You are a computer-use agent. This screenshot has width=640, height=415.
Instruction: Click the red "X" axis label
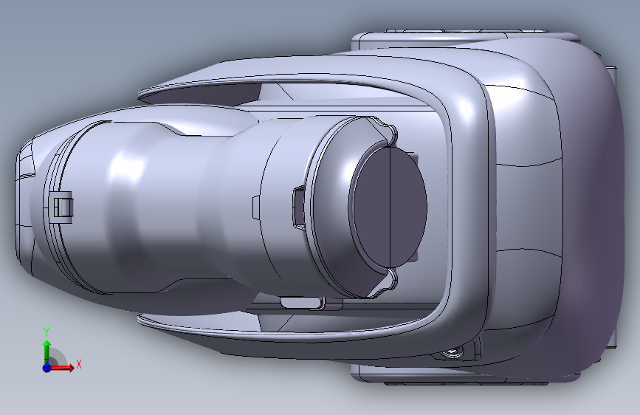(79, 364)
